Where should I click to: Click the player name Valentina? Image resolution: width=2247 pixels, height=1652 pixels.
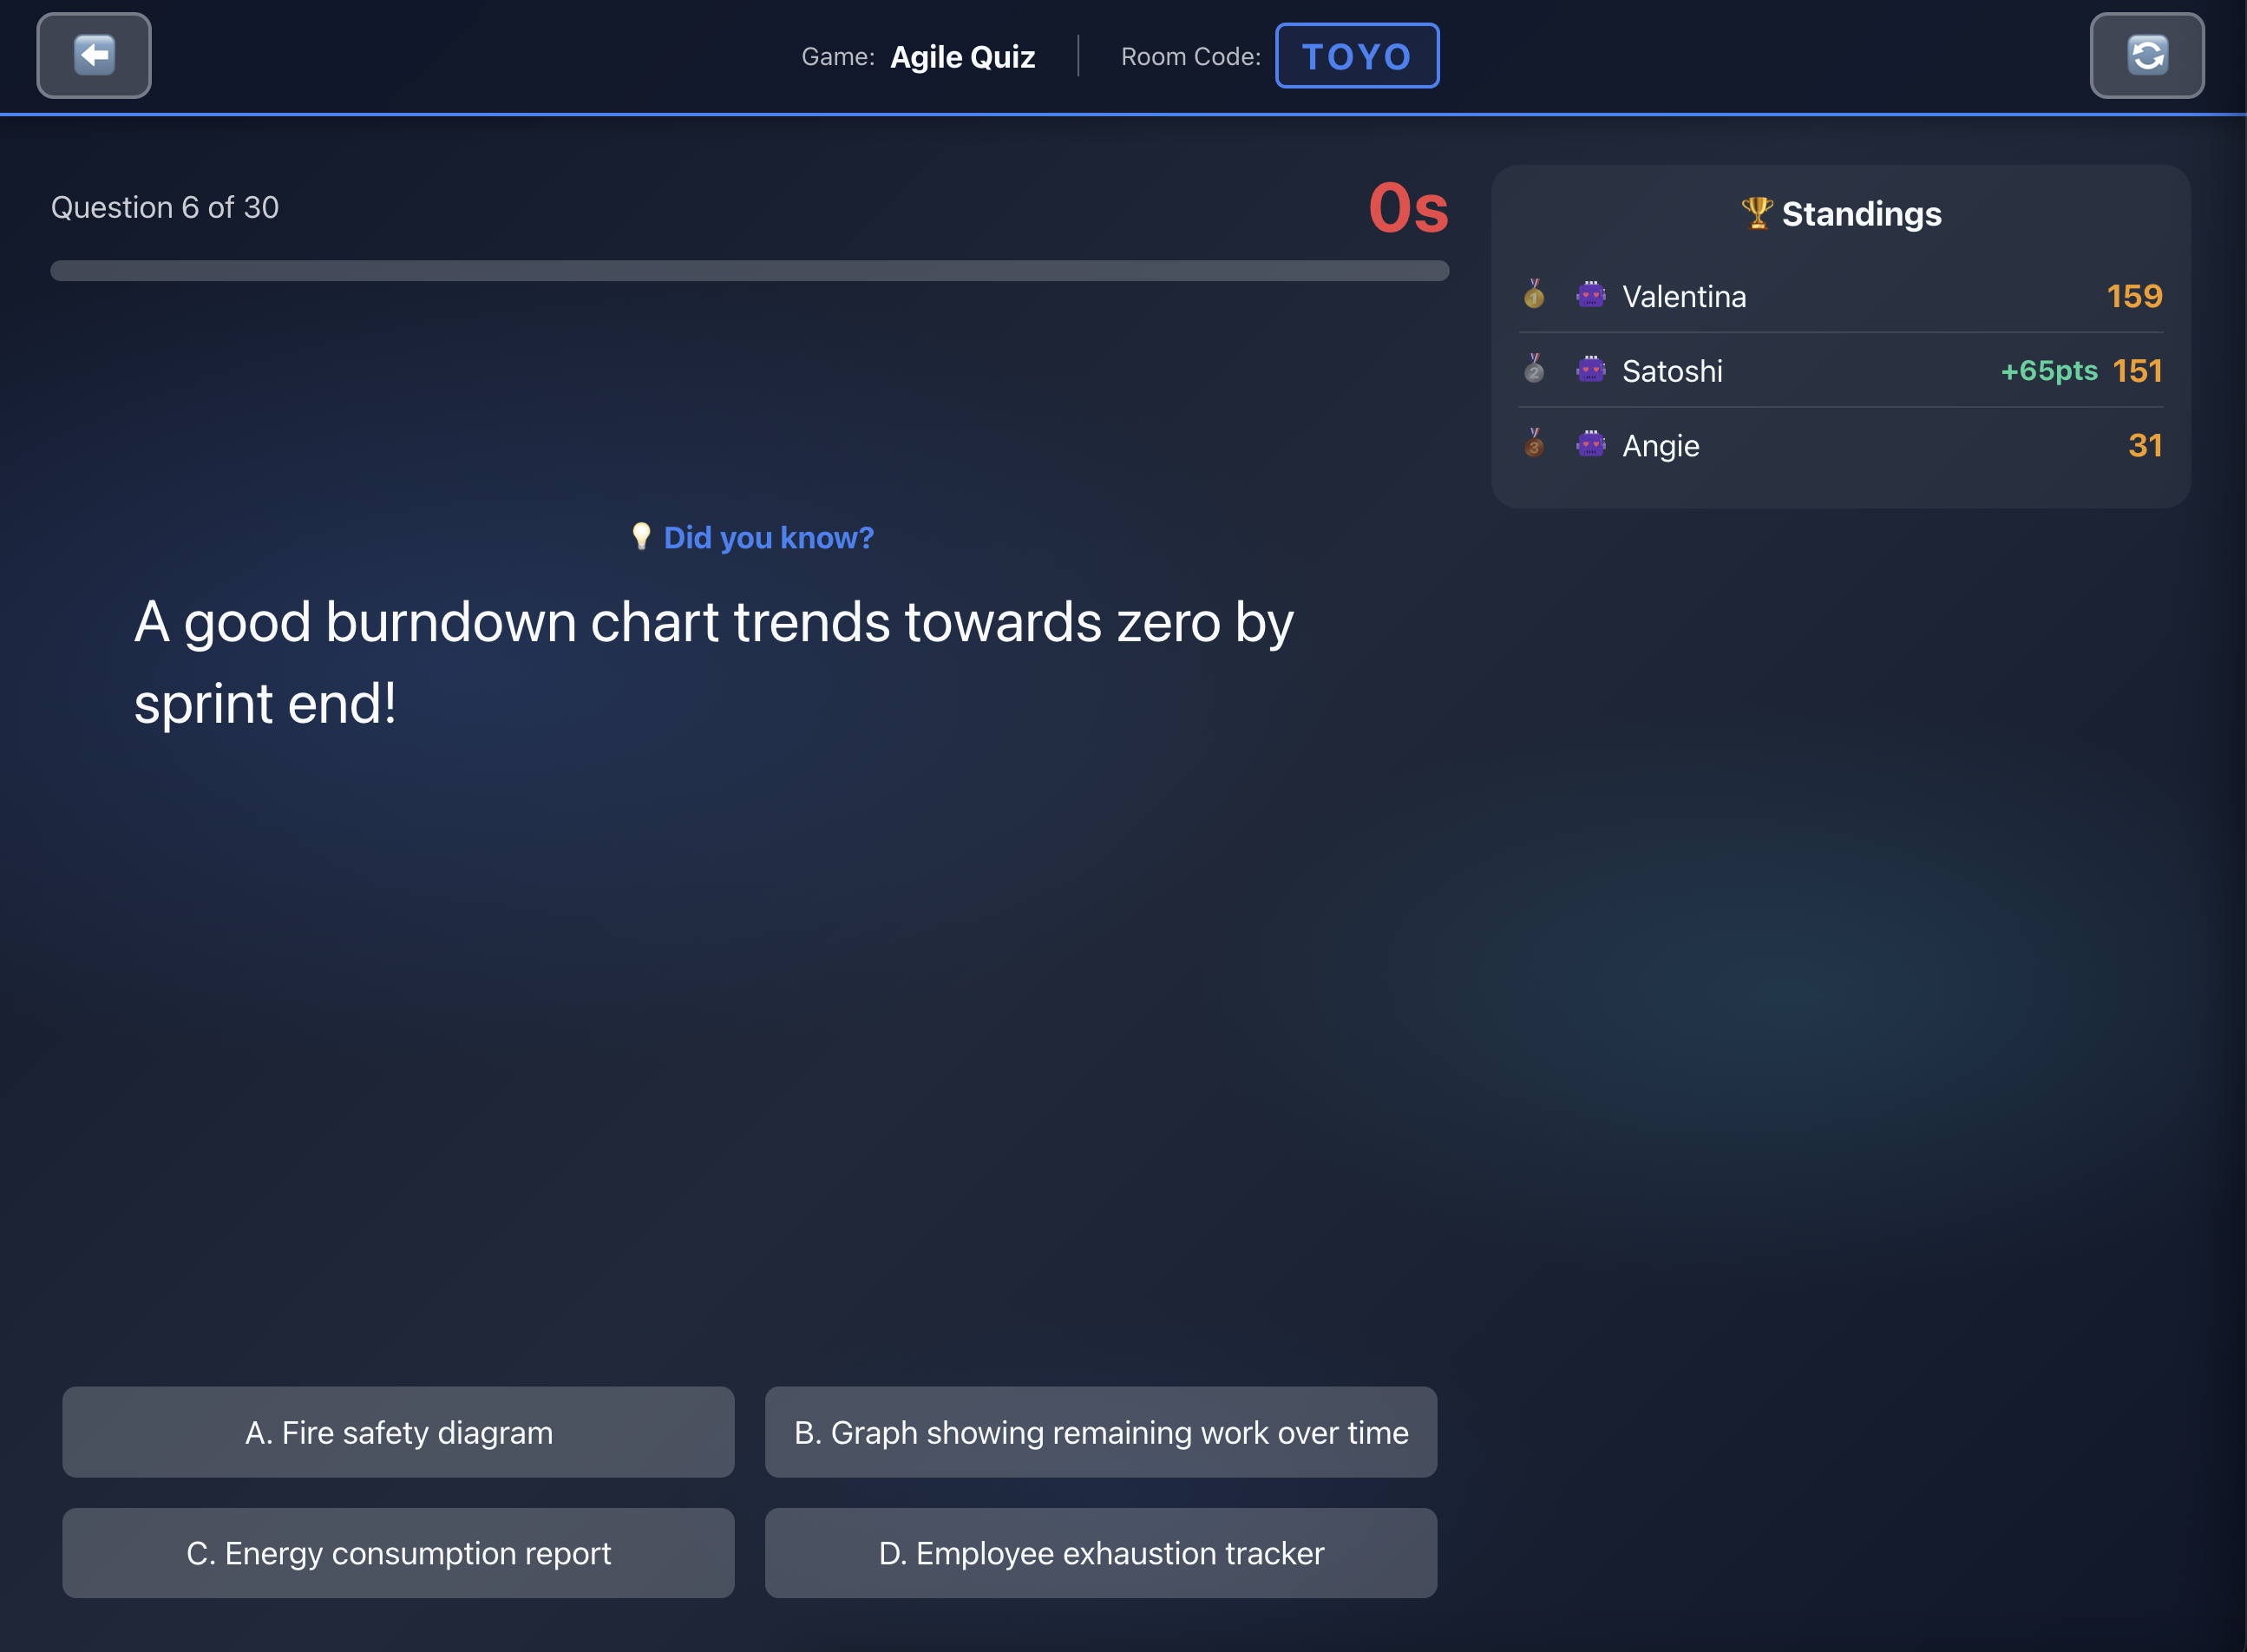click(1684, 296)
